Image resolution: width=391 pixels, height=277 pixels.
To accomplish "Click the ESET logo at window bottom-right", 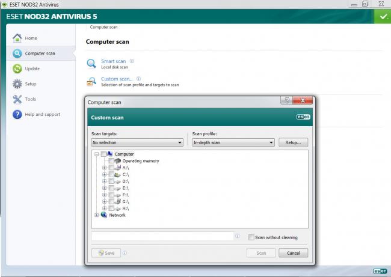I will coord(380,271).
